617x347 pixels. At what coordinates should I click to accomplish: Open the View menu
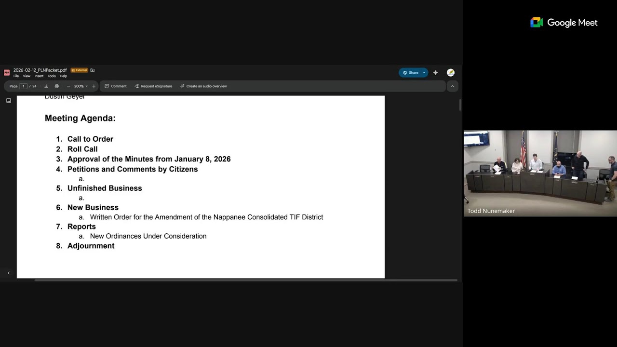click(27, 76)
